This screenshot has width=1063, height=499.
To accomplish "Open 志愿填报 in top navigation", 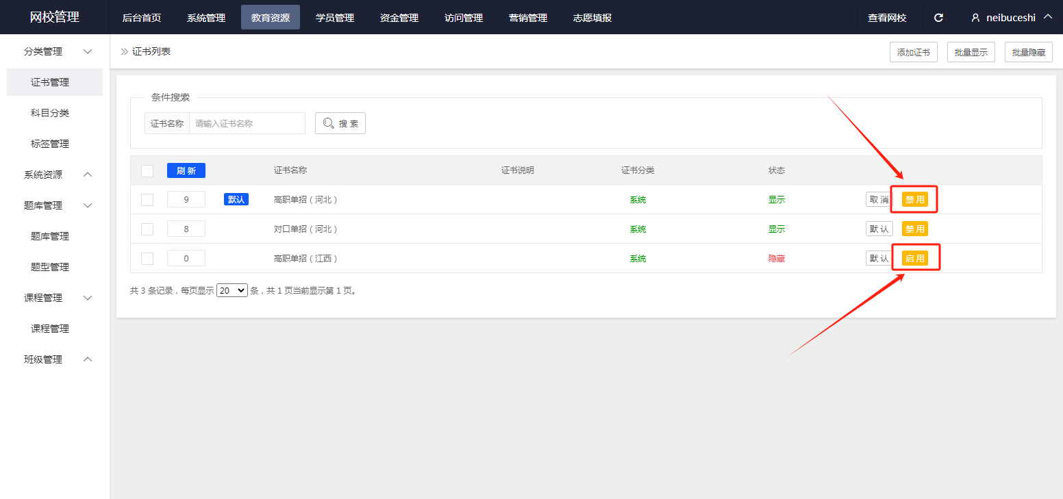I will click(x=592, y=18).
